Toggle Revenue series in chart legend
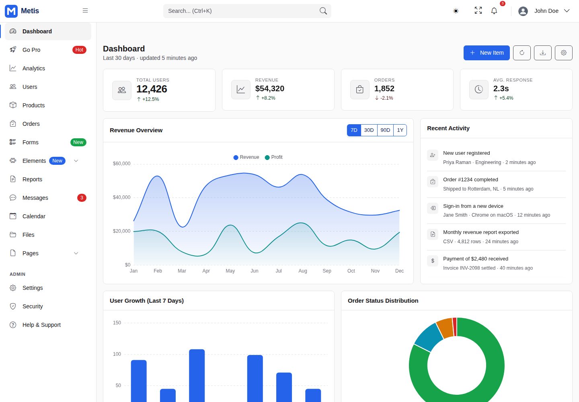This screenshot has height=402, width=579. 246,157
